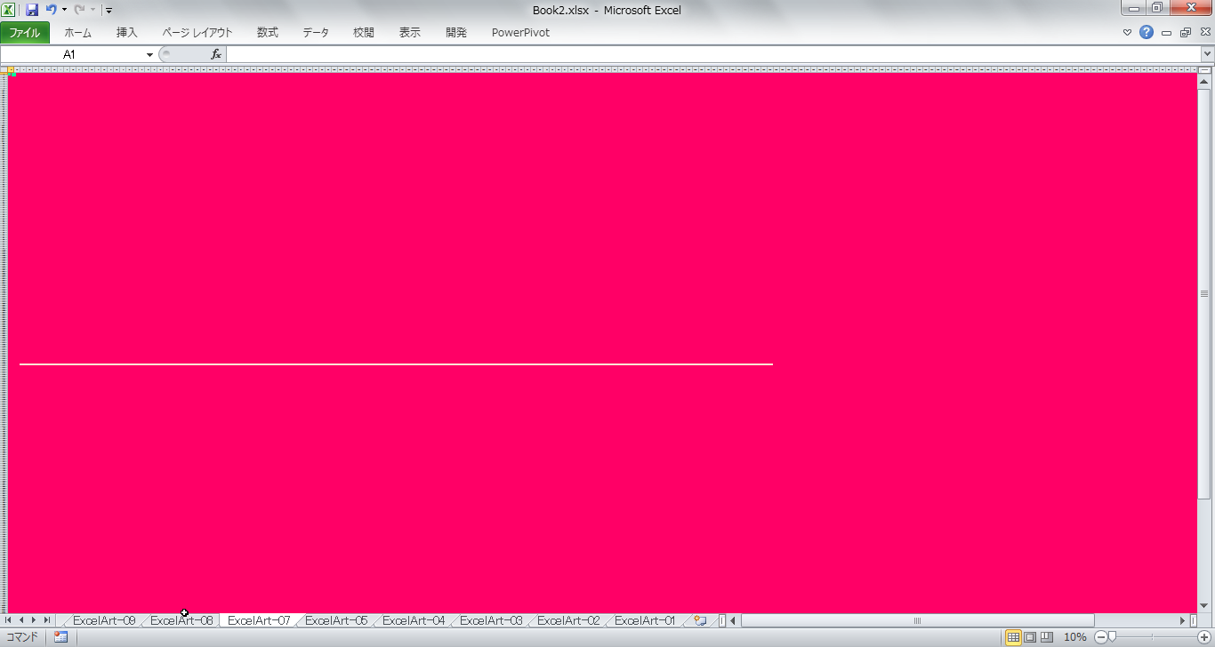
Task: Click the Insert Function fx button
Action: click(215, 54)
